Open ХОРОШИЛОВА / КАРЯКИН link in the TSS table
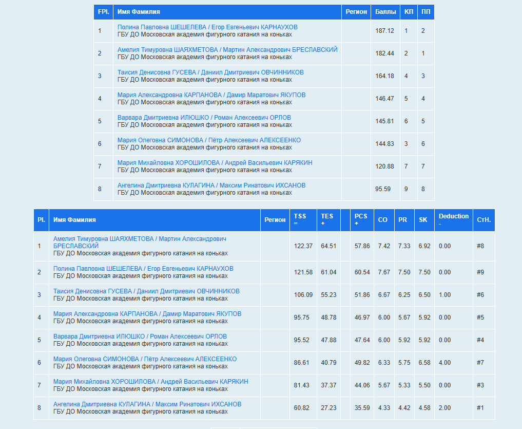This screenshot has height=429, width=522. coord(150,382)
